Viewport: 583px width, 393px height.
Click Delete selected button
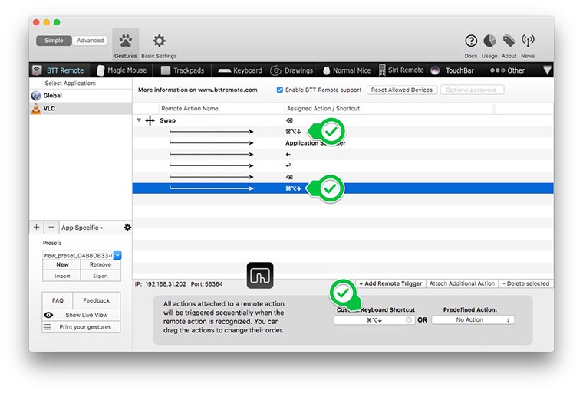[x=525, y=283]
